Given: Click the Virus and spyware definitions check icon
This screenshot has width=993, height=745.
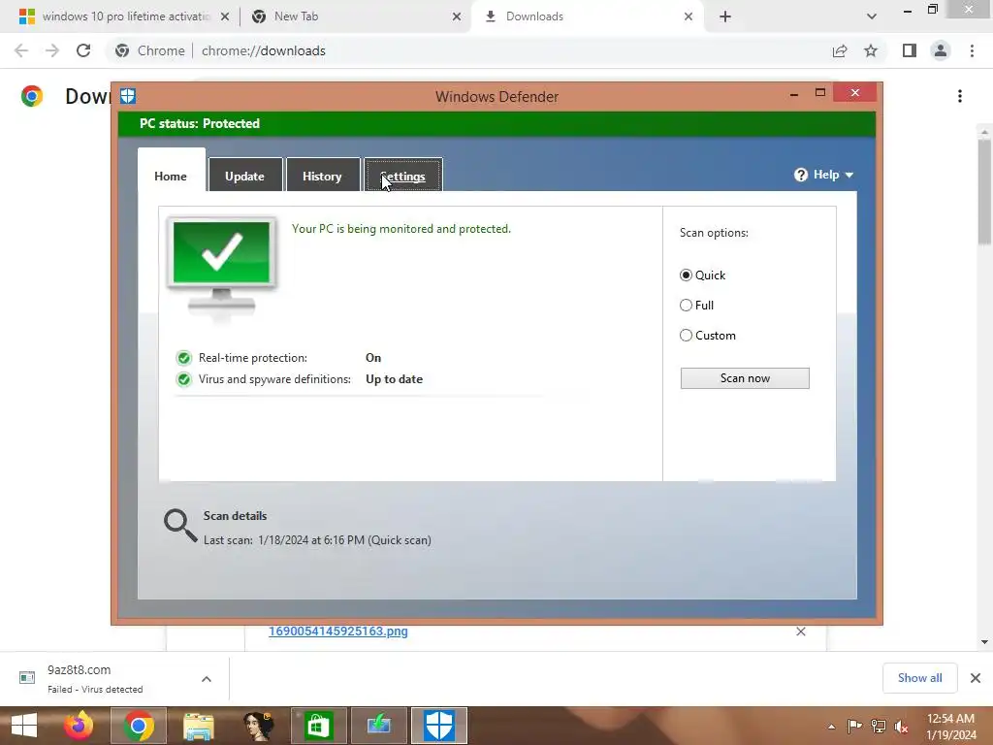Looking at the screenshot, I should click(x=183, y=379).
